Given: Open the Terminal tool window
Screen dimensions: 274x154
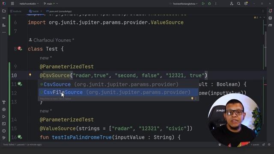Looking at the screenshot, I should (4, 124).
